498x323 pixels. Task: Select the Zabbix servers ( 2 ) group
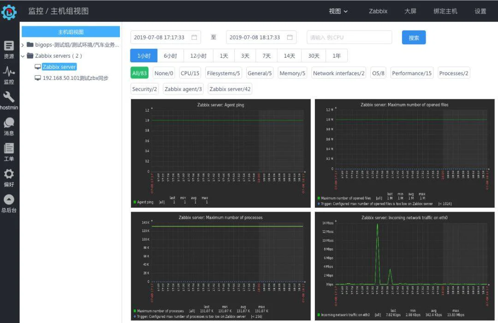pyautogui.click(x=59, y=56)
